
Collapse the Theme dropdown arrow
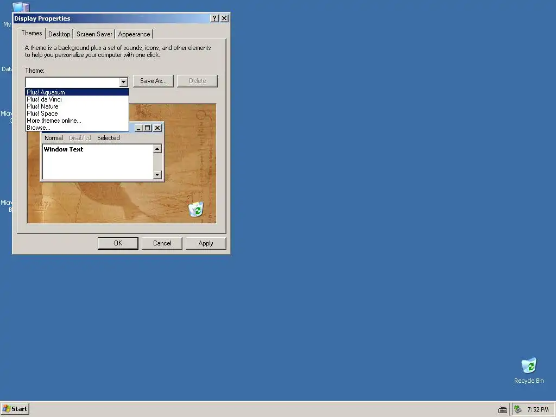123,82
